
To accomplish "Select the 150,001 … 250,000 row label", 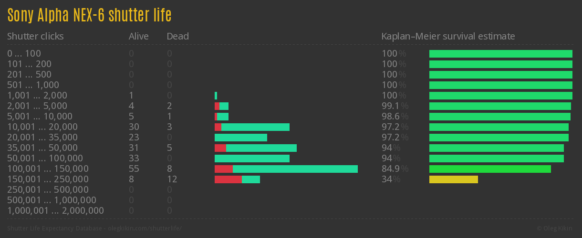I will (x=48, y=179).
